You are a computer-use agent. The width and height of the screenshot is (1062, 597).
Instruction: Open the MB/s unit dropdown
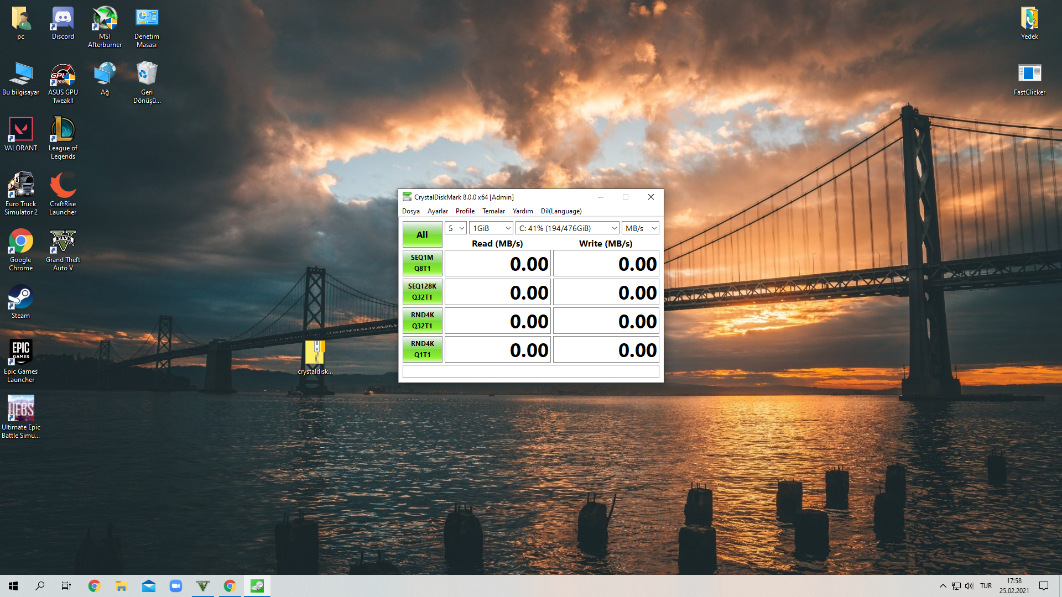click(x=641, y=228)
